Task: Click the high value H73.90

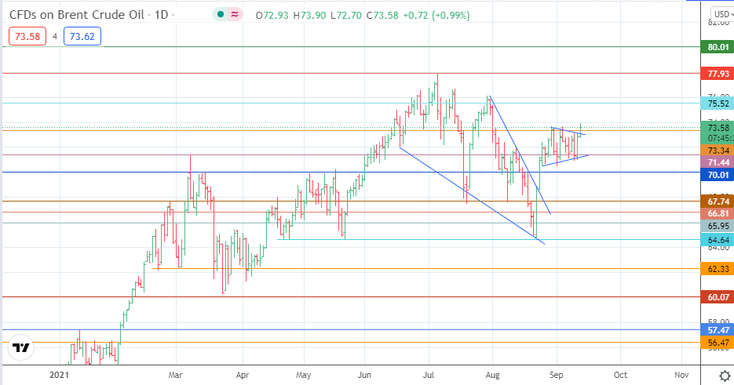Action: click(309, 16)
